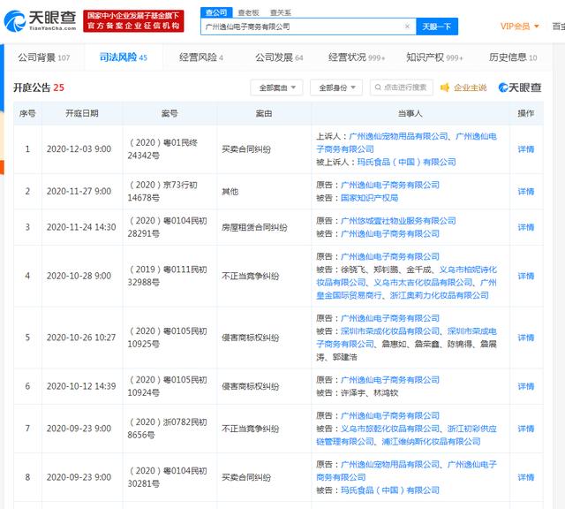Click the 点击进行搜索 filter input
This screenshot has width=565, height=509.
pyautogui.click(x=406, y=87)
